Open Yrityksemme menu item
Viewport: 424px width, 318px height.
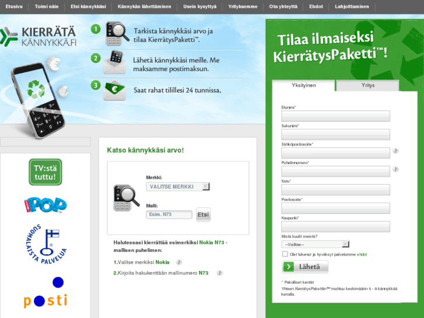(x=243, y=6)
